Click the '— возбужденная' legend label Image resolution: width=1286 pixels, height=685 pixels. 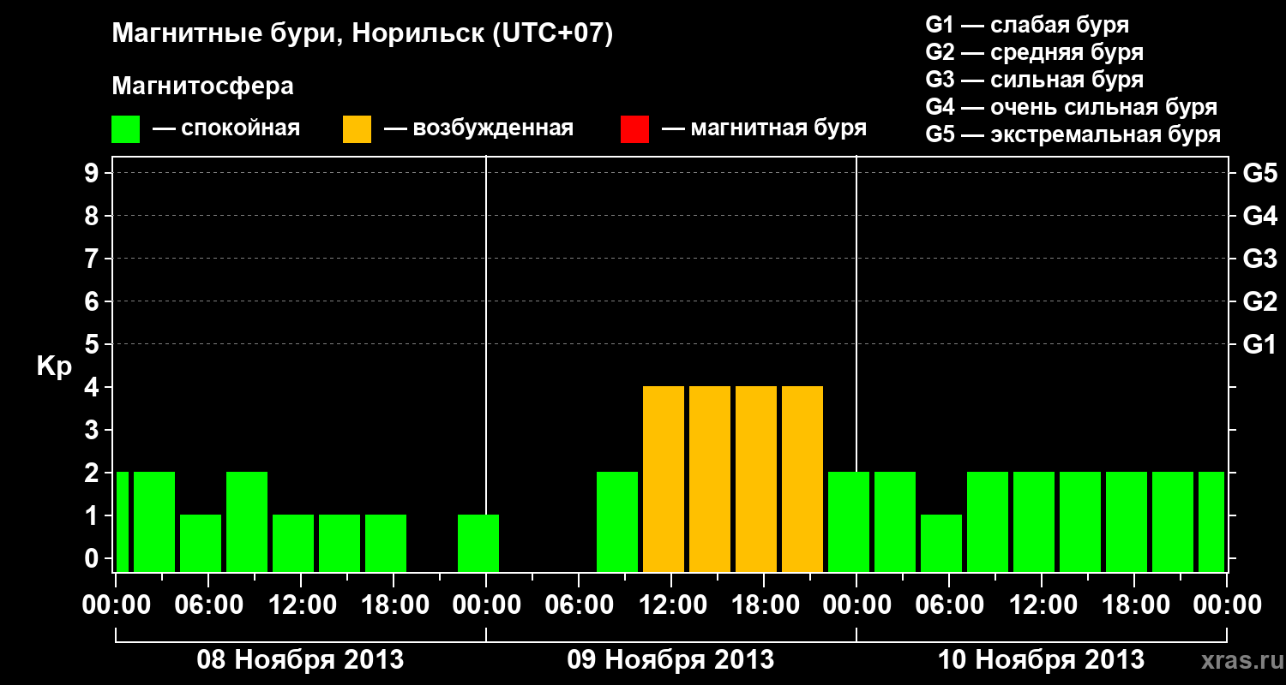[478, 129]
